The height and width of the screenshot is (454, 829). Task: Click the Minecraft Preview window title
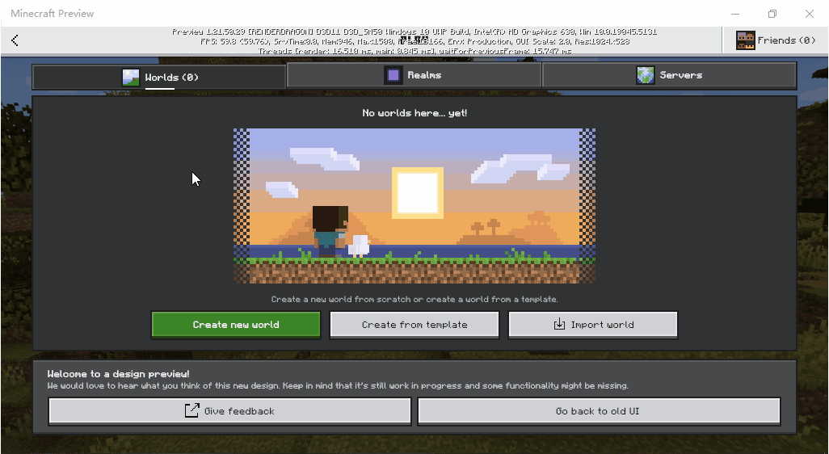pos(53,13)
